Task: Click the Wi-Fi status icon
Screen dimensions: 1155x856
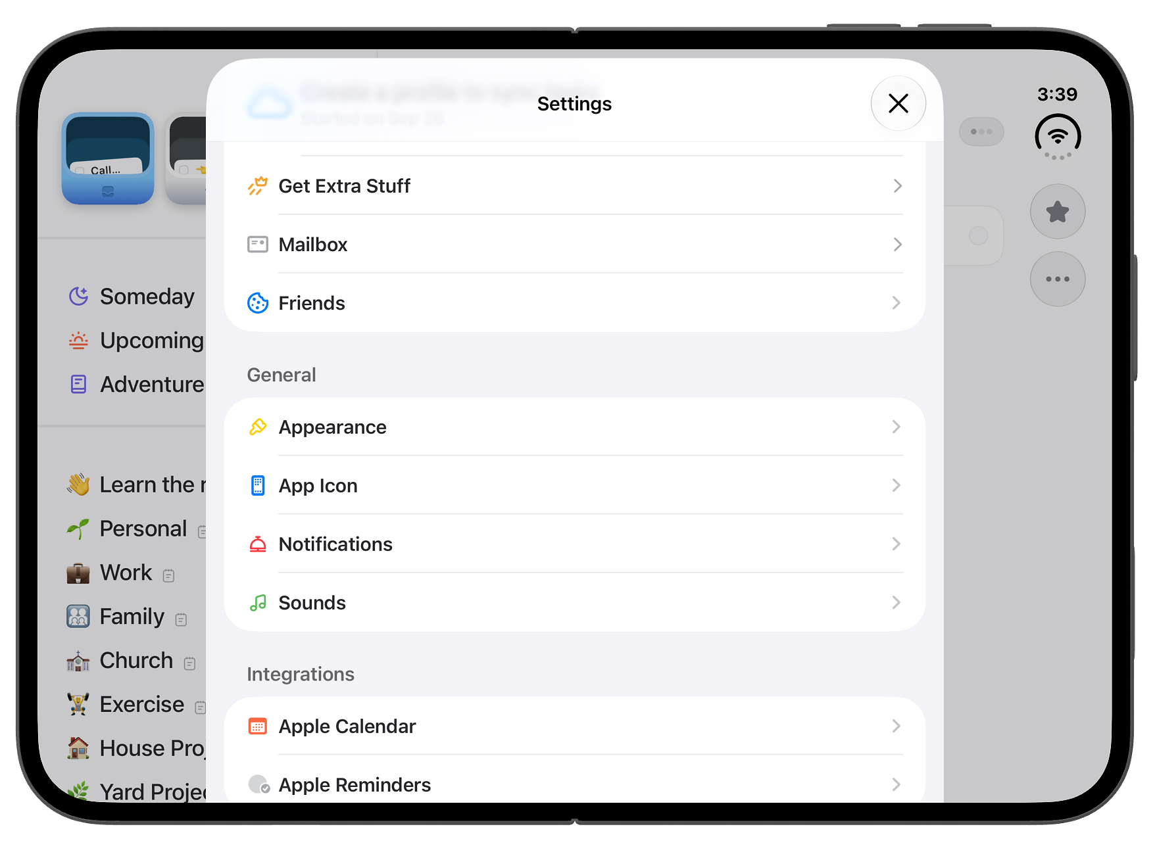Action: click(1057, 137)
